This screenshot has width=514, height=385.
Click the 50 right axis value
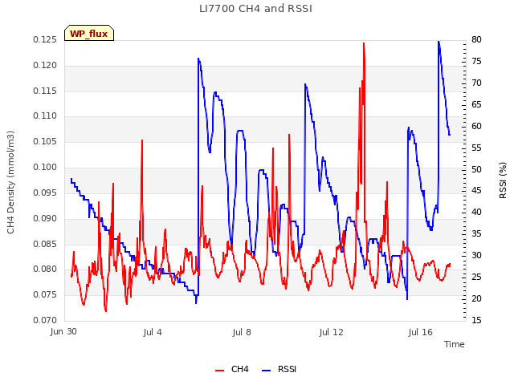(x=476, y=169)
